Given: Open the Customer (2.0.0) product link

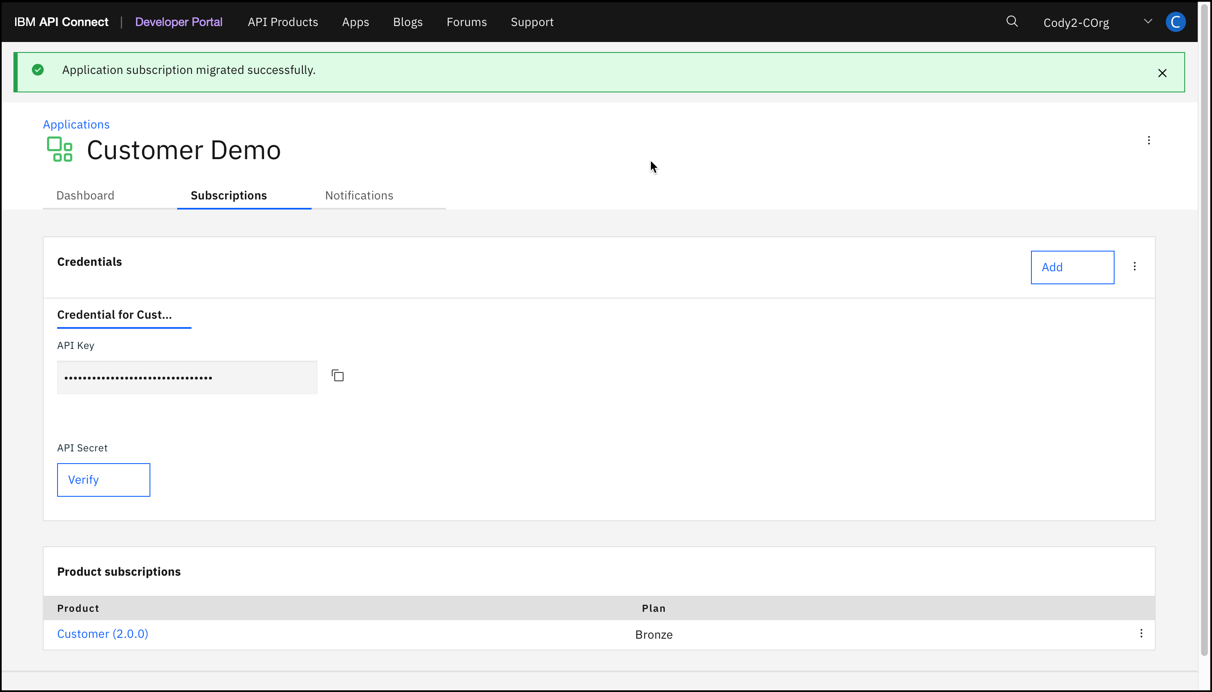Looking at the screenshot, I should click(102, 634).
